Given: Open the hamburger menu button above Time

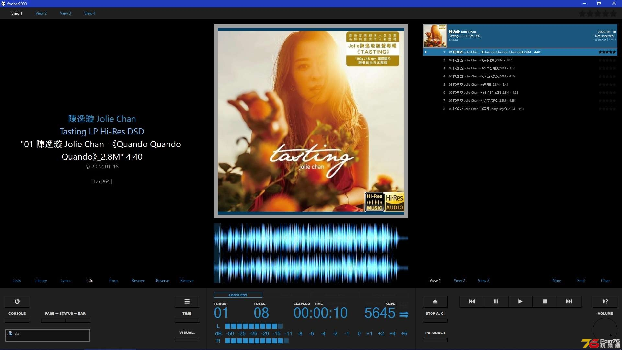Looking at the screenshot, I should [x=187, y=301].
